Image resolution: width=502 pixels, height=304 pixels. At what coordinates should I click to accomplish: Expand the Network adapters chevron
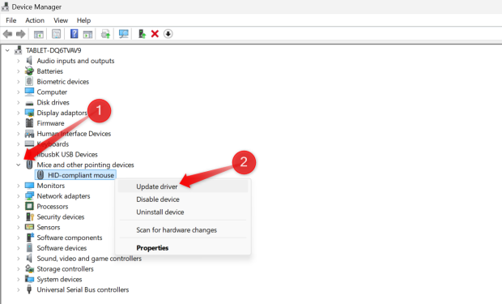coord(19,196)
